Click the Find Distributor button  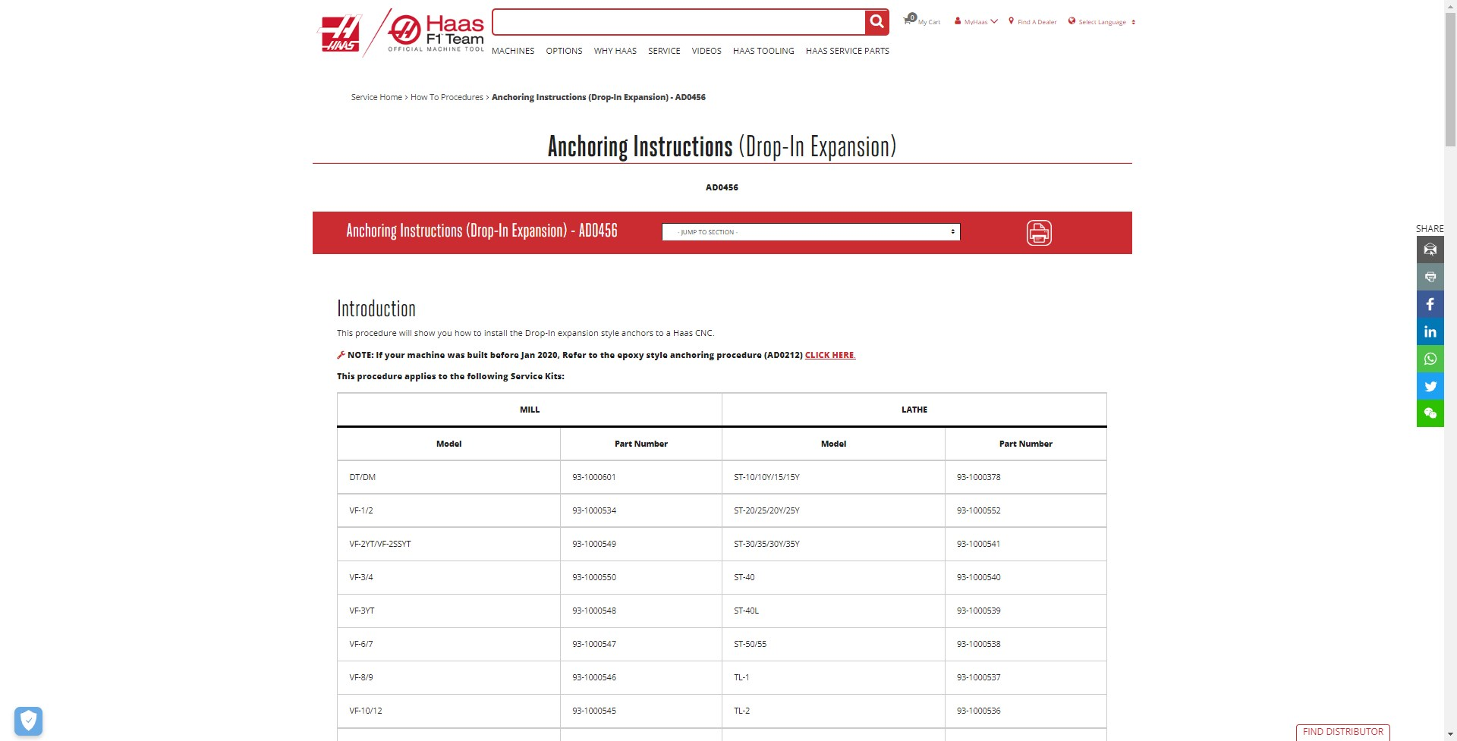tap(1342, 732)
